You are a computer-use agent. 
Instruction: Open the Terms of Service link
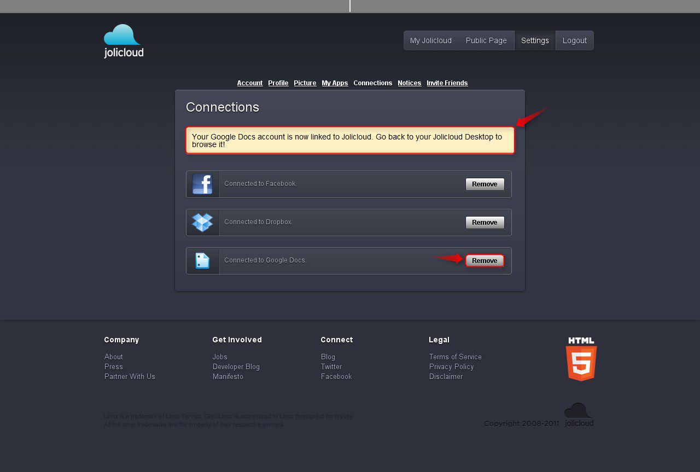[x=456, y=357]
